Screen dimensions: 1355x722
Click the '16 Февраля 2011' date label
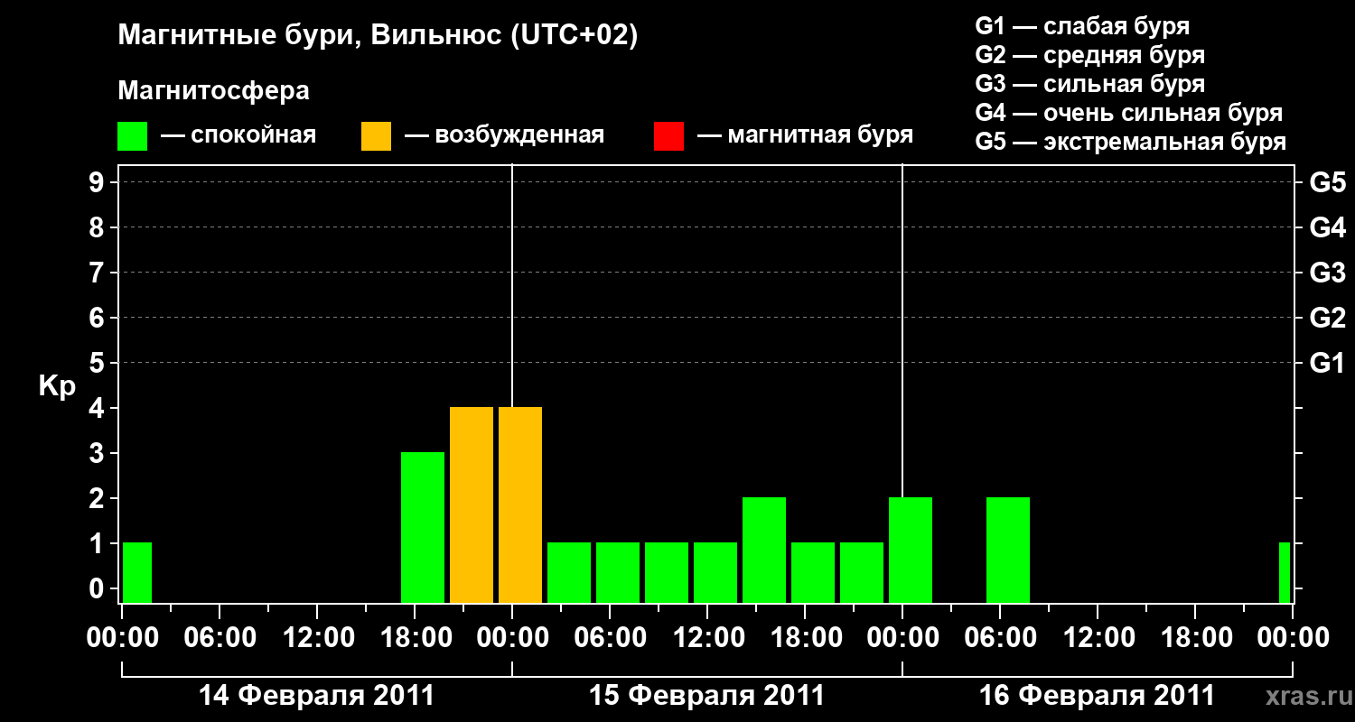pos(1097,696)
